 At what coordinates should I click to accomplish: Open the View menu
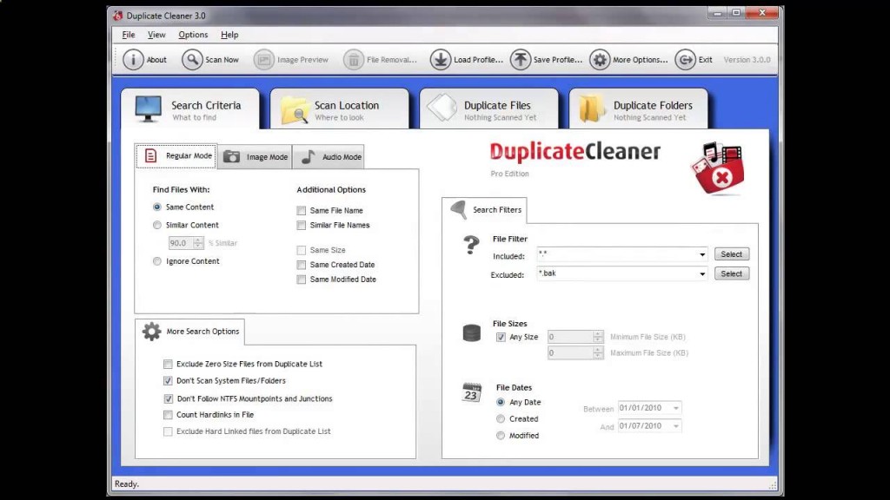click(x=156, y=35)
